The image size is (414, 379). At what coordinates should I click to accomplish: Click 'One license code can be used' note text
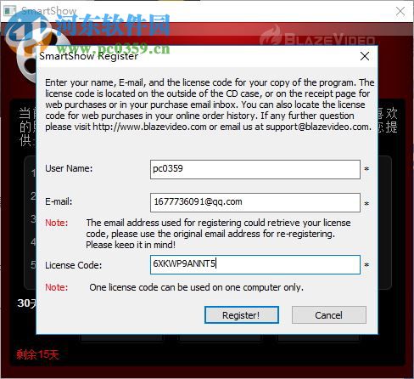(x=196, y=287)
